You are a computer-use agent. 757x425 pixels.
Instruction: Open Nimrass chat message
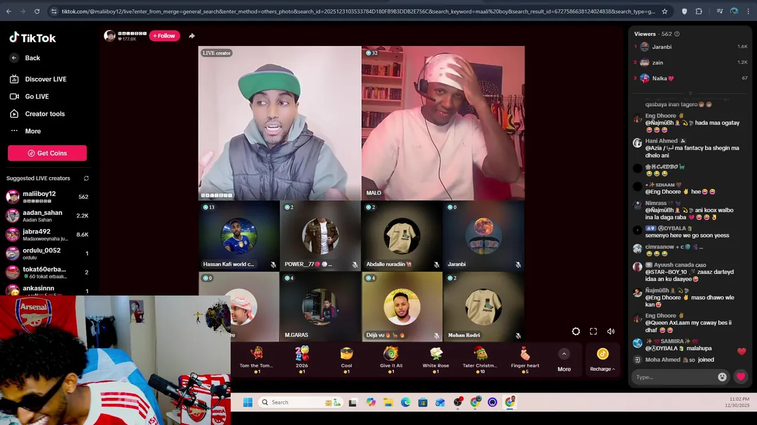[690, 210]
